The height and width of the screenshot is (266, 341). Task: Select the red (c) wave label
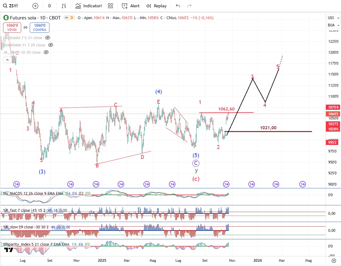tap(196, 179)
